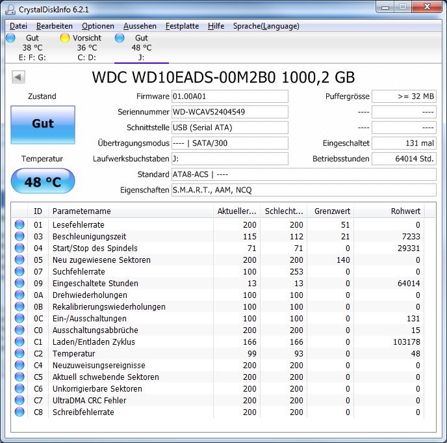The width and height of the screenshot is (447, 443).
Task: Open the Bearbeiten menu
Action: (55, 26)
